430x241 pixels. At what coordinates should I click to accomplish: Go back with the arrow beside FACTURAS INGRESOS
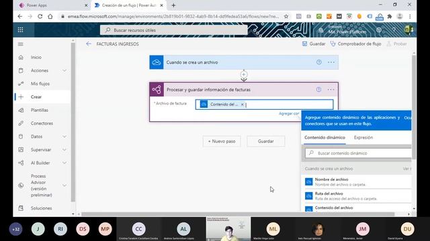pyautogui.click(x=88, y=44)
